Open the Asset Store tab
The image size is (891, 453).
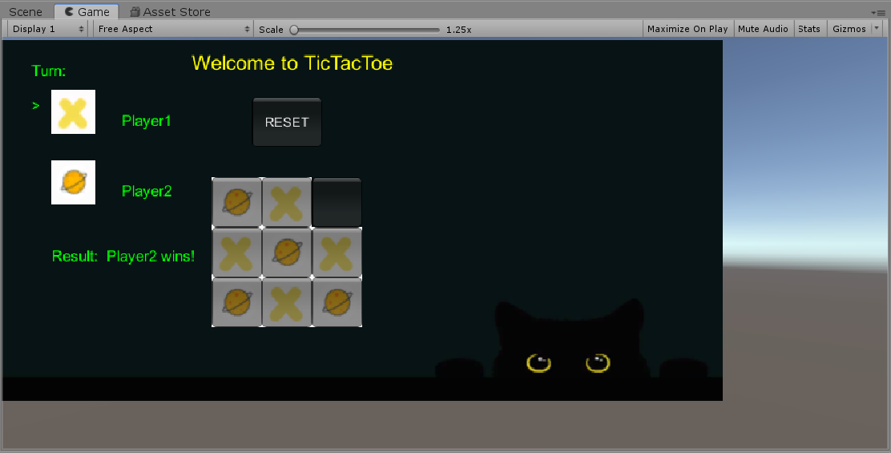pos(170,11)
